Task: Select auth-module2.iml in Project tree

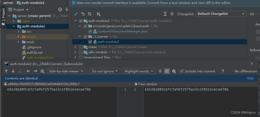Action: [x=40, y=58]
